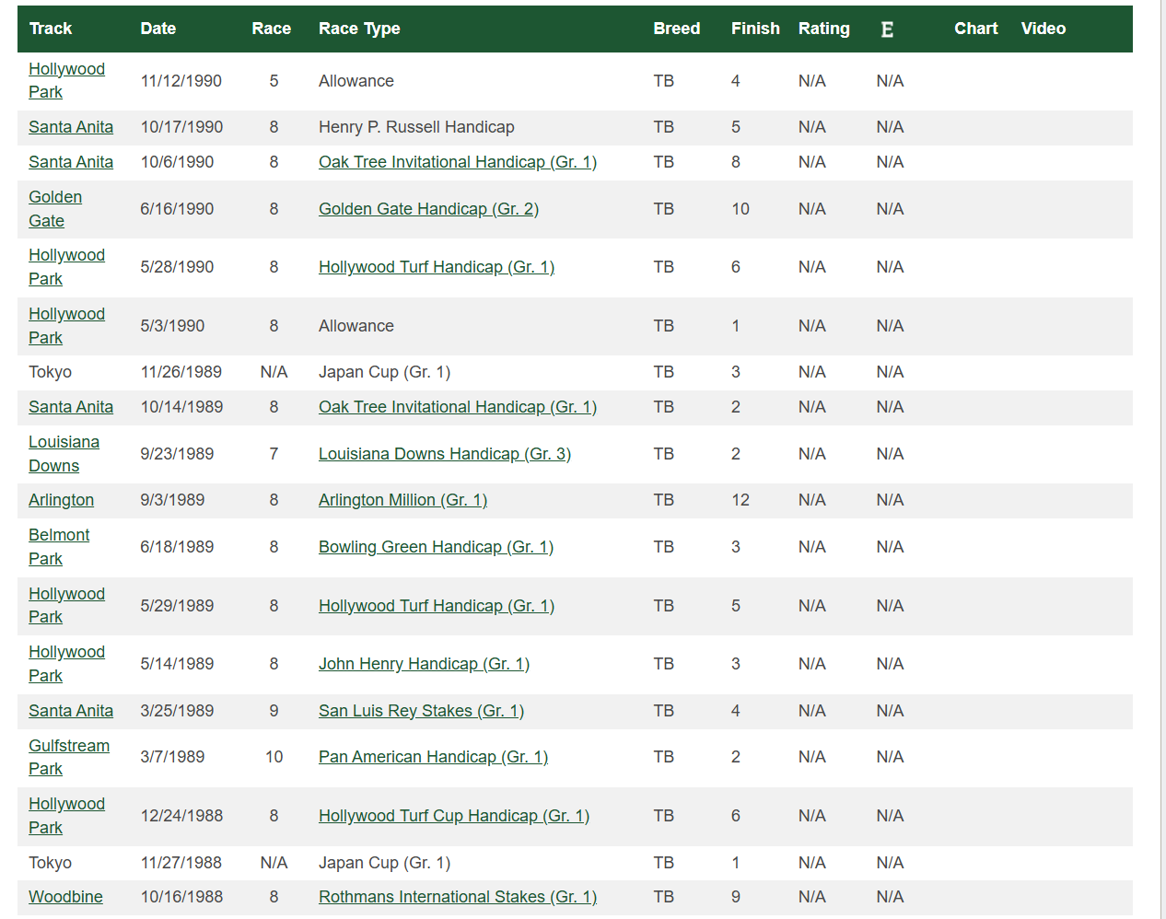Open Hollywood Park link for 5/14/1989
This screenshot has height=919, width=1166.
[66, 664]
